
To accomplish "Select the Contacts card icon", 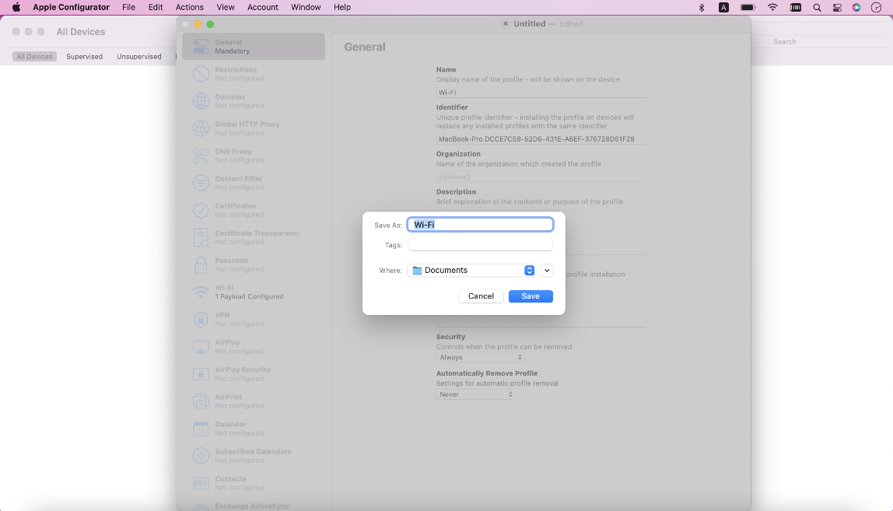I will coord(201,483).
